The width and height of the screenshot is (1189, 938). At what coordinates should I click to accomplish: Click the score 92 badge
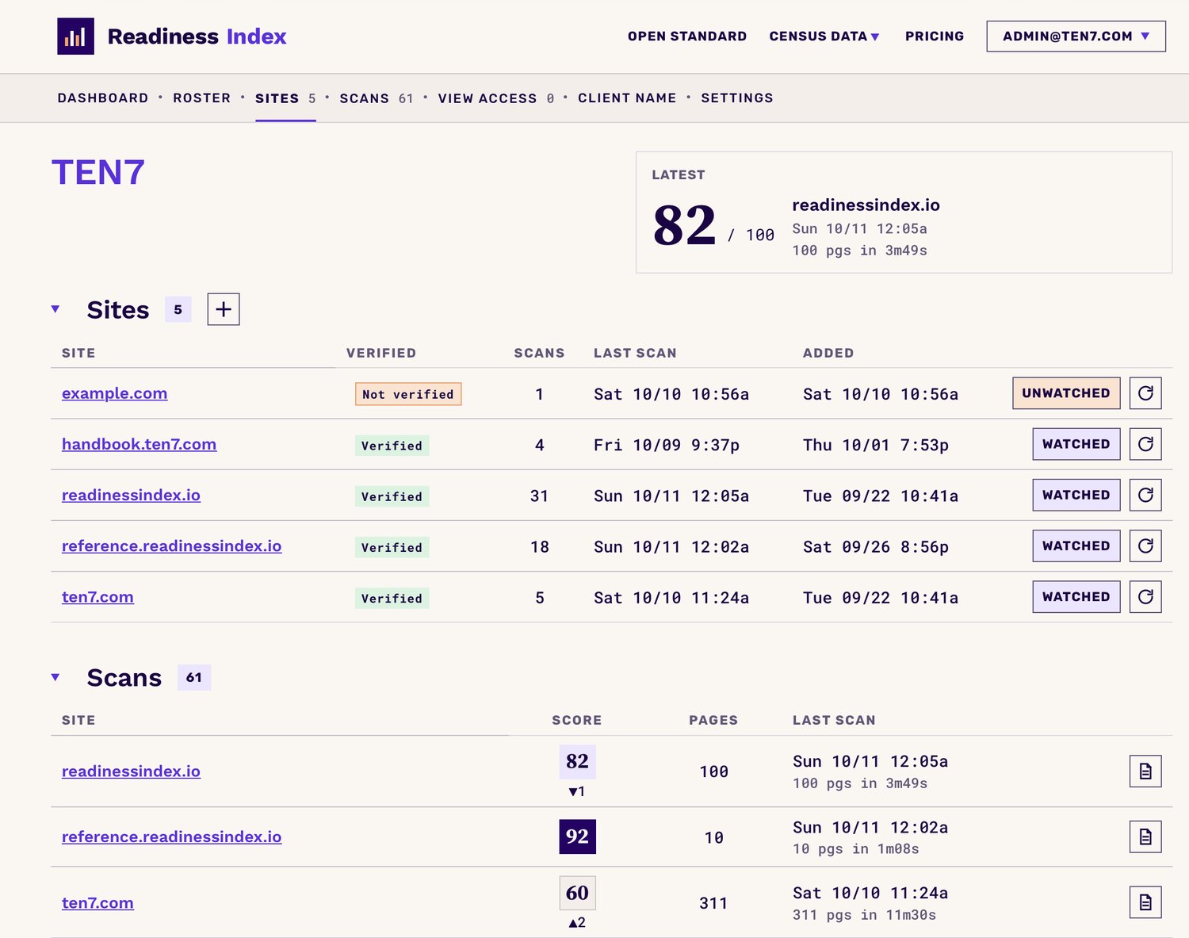(577, 837)
